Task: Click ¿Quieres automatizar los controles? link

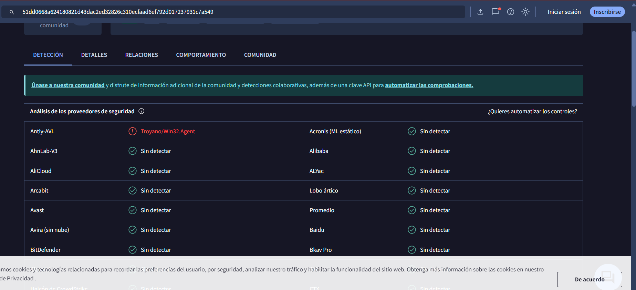Action: [x=532, y=111]
